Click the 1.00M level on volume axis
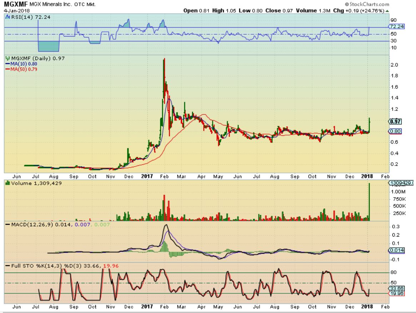416x313 pixels. coord(398,192)
